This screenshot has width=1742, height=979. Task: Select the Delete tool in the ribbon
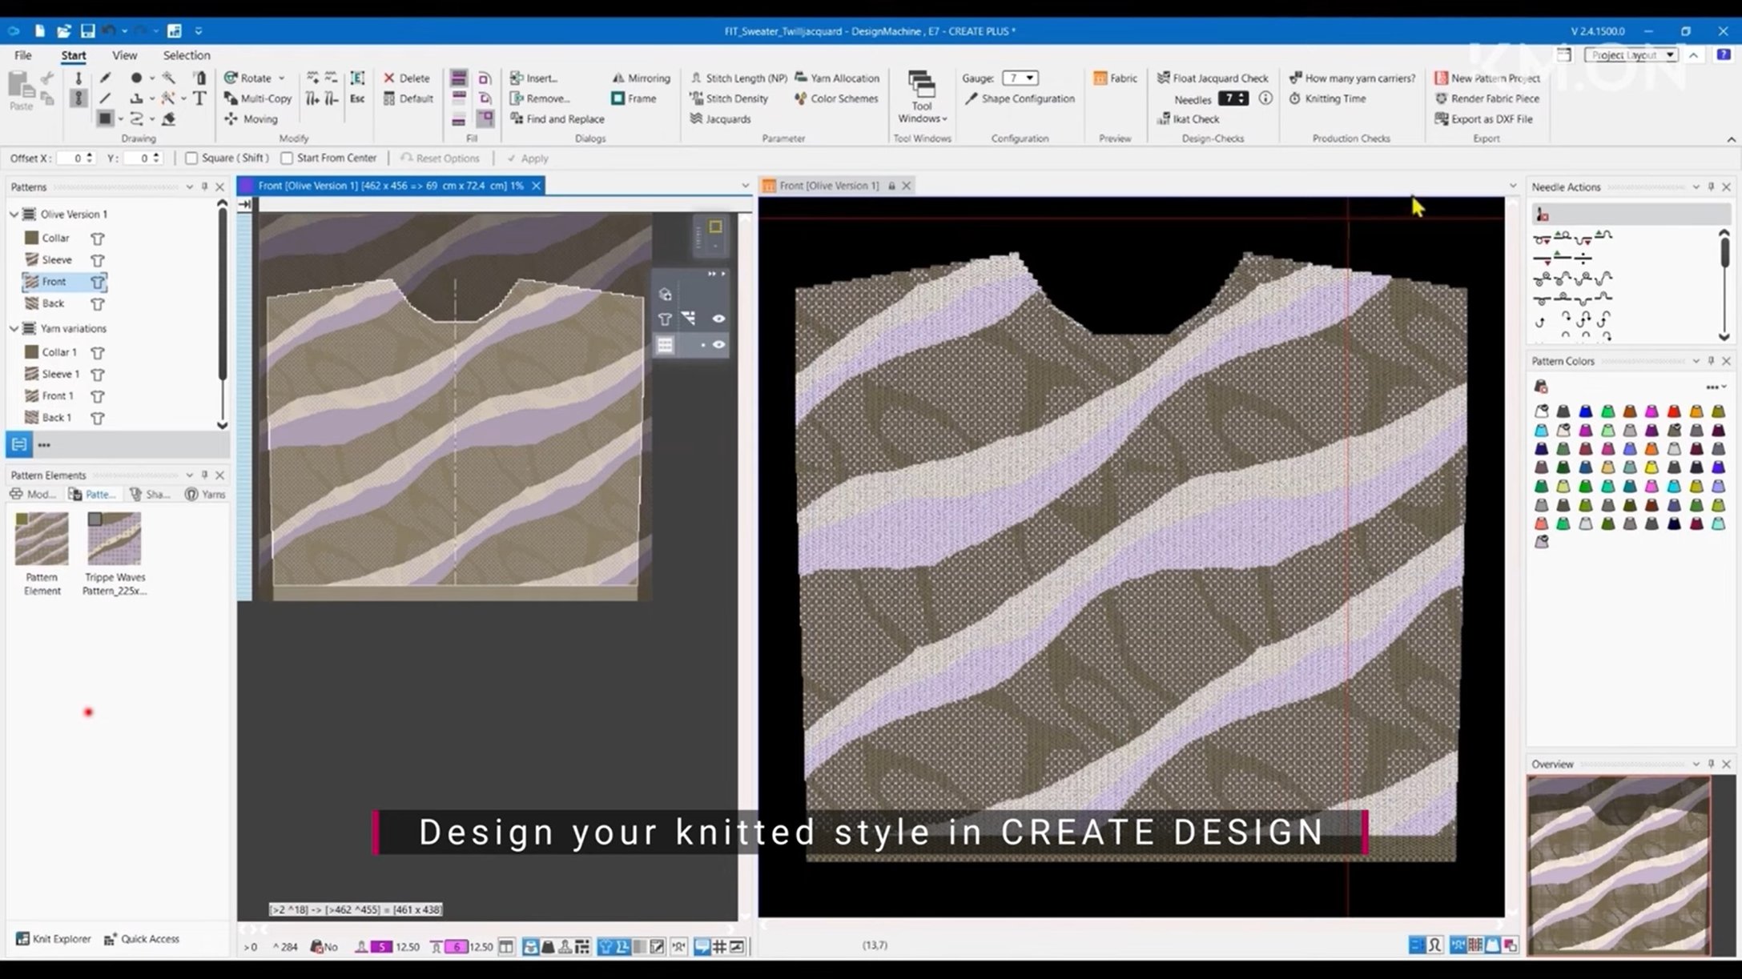(x=407, y=78)
